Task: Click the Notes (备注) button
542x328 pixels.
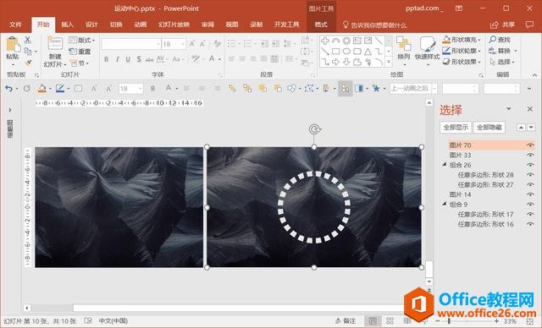Action: point(346,321)
